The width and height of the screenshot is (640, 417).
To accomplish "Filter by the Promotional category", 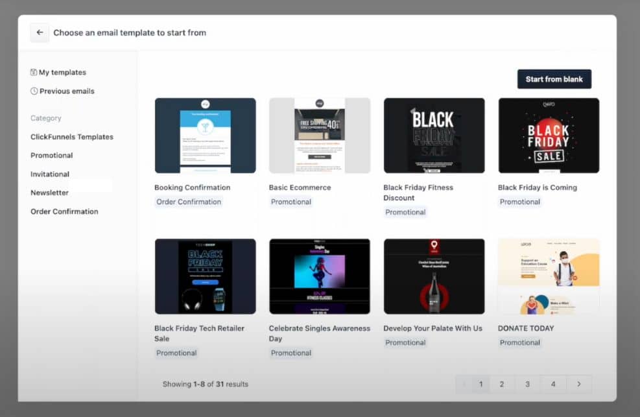I will [x=51, y=156].
